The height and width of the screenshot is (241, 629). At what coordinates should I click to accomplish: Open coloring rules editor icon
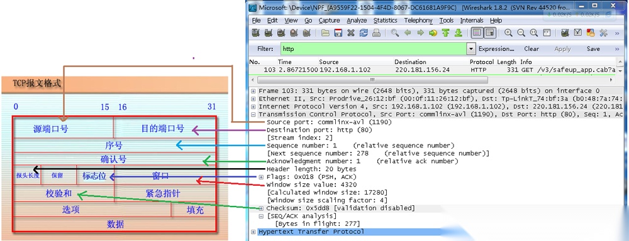point(591,33)
